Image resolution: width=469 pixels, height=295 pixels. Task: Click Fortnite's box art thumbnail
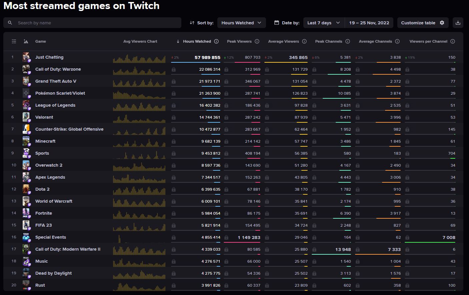[26, 213]
